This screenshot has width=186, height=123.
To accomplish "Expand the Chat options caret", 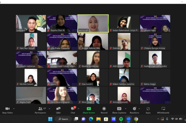I will (x=78, y=108).
